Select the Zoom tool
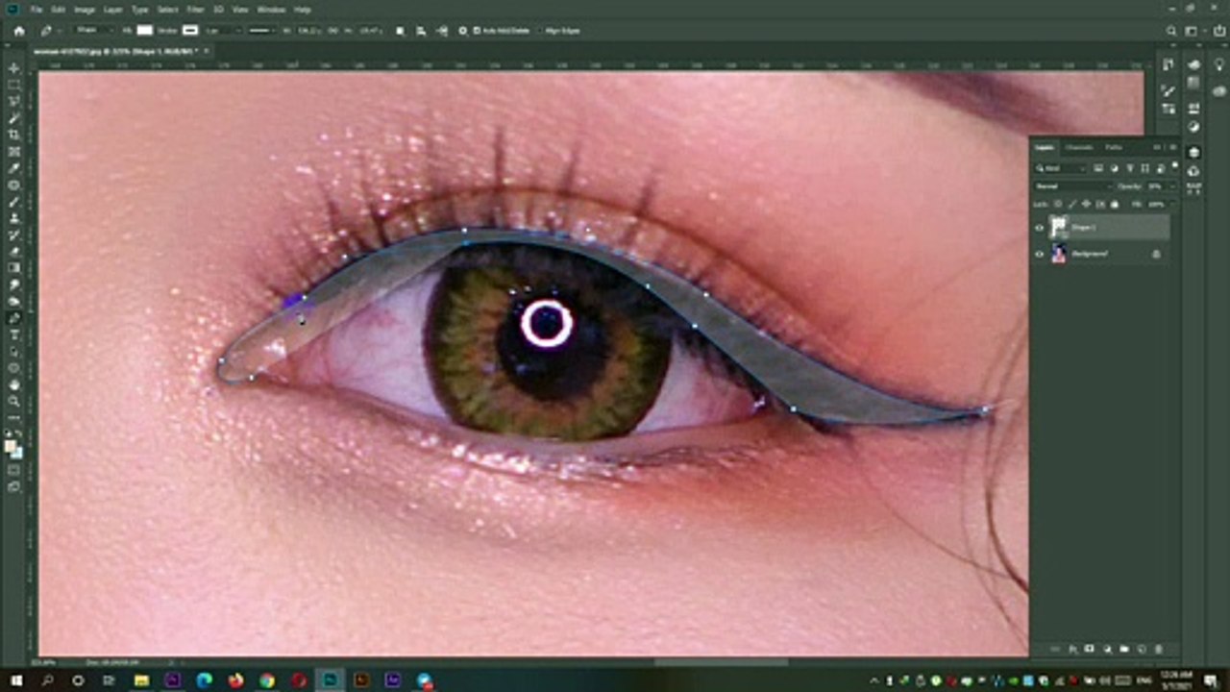 (x=13, y=402)
